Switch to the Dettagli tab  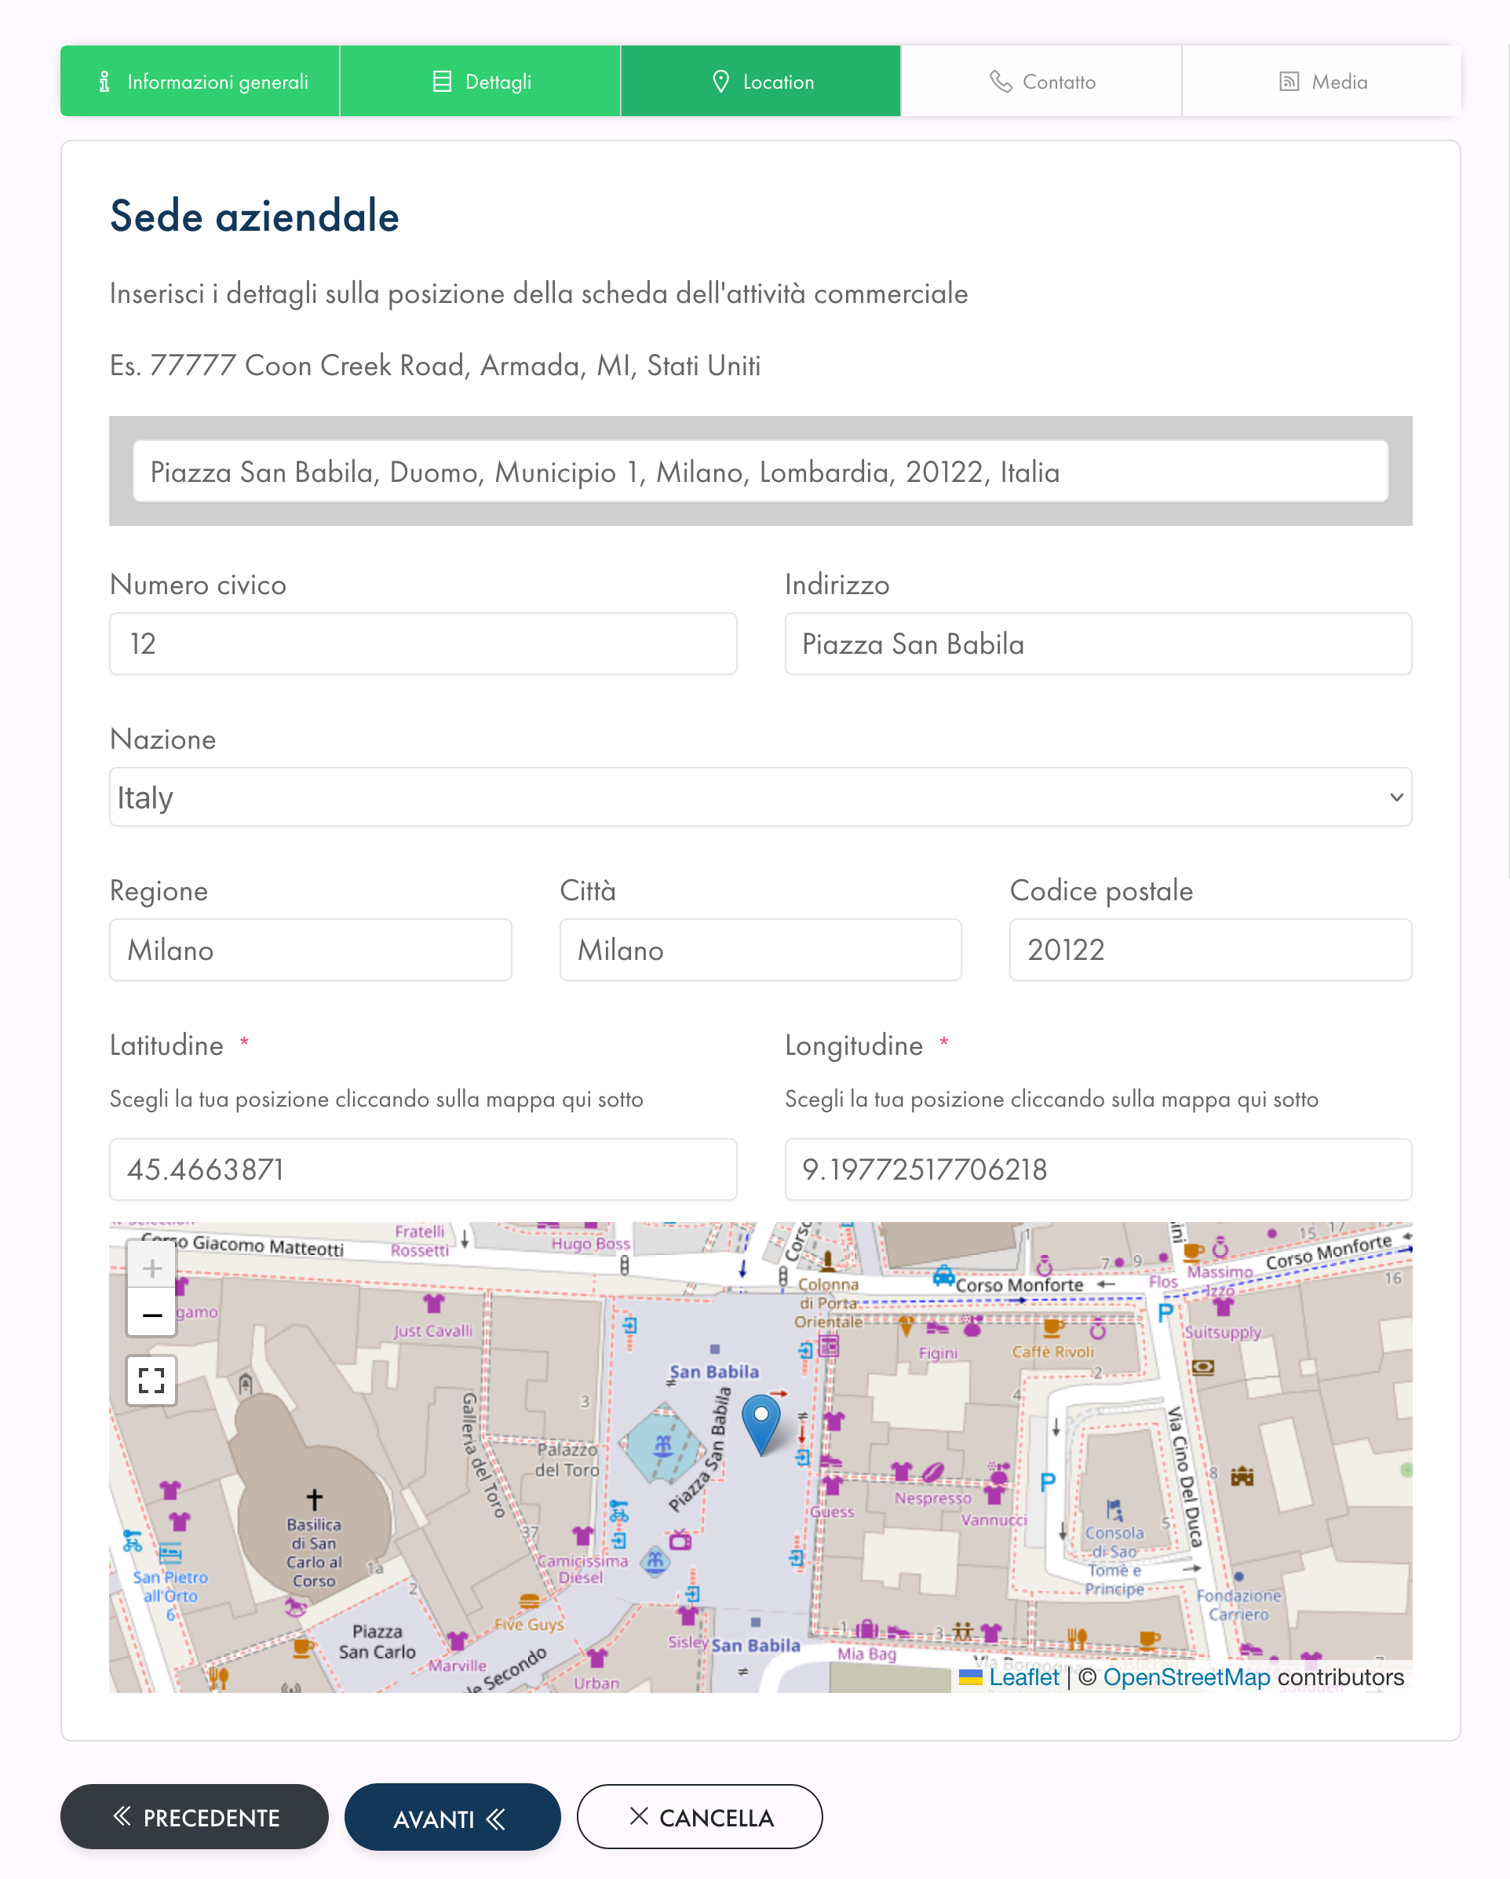click(x=480, y=81)
